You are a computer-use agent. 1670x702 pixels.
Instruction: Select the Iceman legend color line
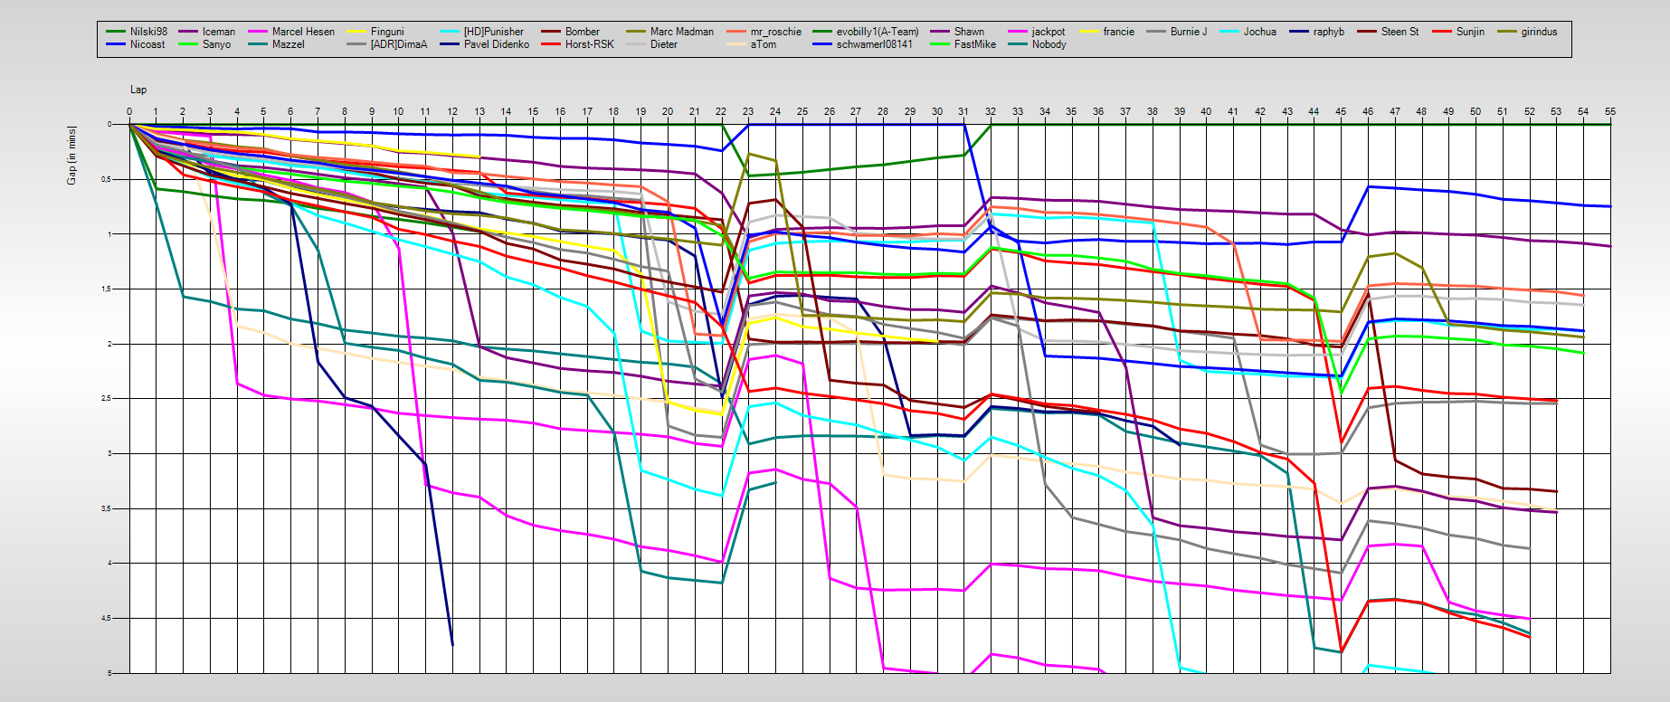coord(188,32)
